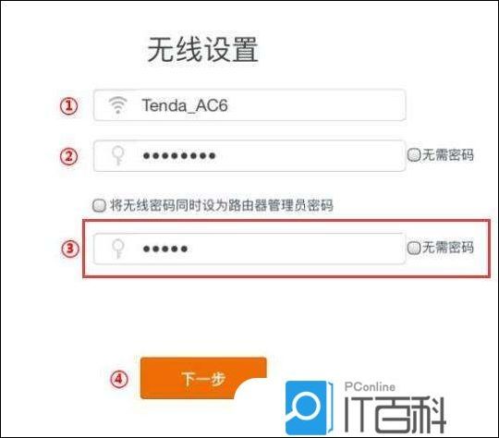Click the 无需密码 label text next to marker 2's field
Screen dimensions: 499x438
[448, 155]
